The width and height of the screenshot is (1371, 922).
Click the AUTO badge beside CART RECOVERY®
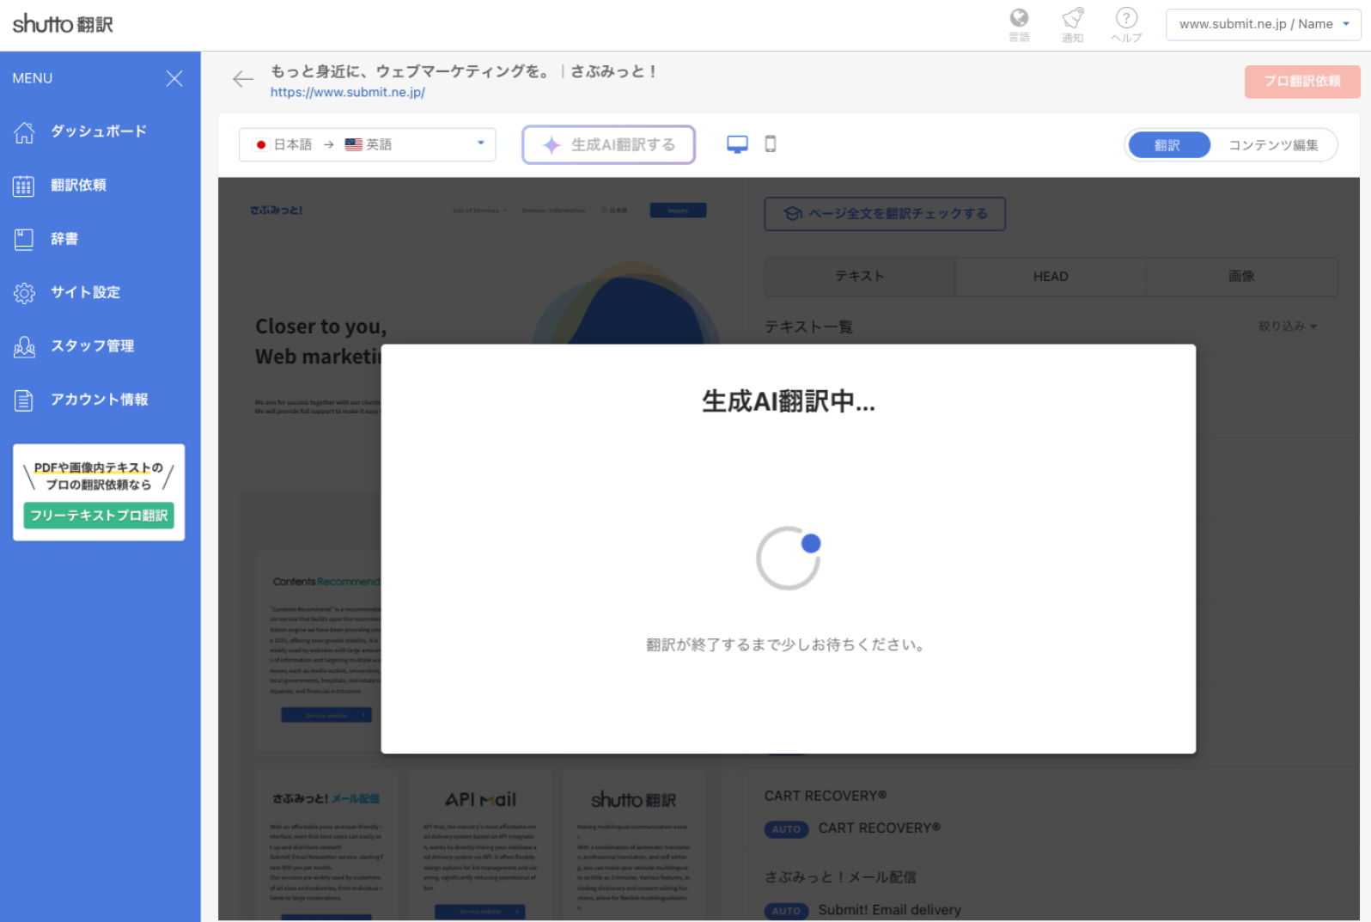786,829
